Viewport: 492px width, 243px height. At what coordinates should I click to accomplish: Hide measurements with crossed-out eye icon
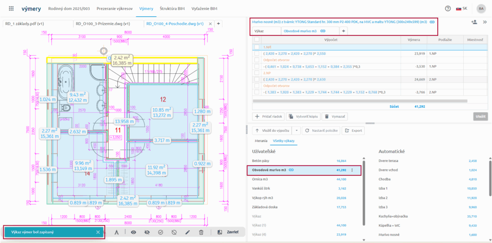click(x=147, y=232)
